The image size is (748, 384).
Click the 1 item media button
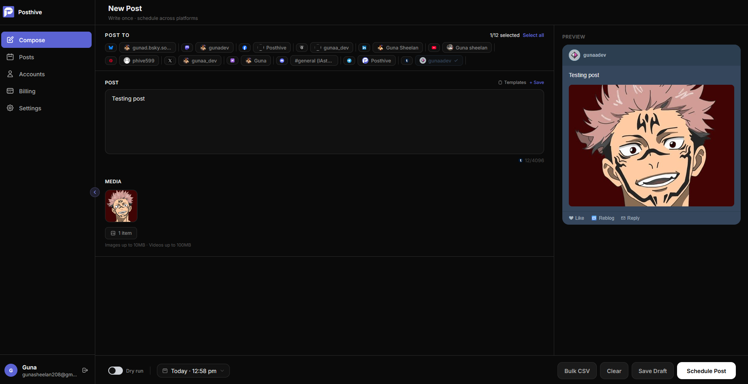coord(121,233)
